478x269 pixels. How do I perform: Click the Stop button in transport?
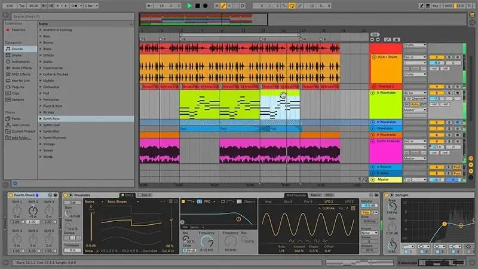[197, 5]
